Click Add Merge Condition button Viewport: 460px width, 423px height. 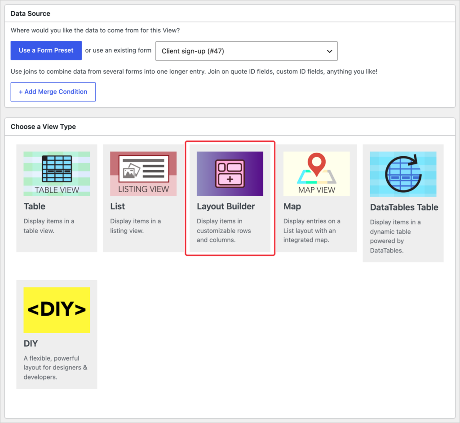click(x=53, y=92)
